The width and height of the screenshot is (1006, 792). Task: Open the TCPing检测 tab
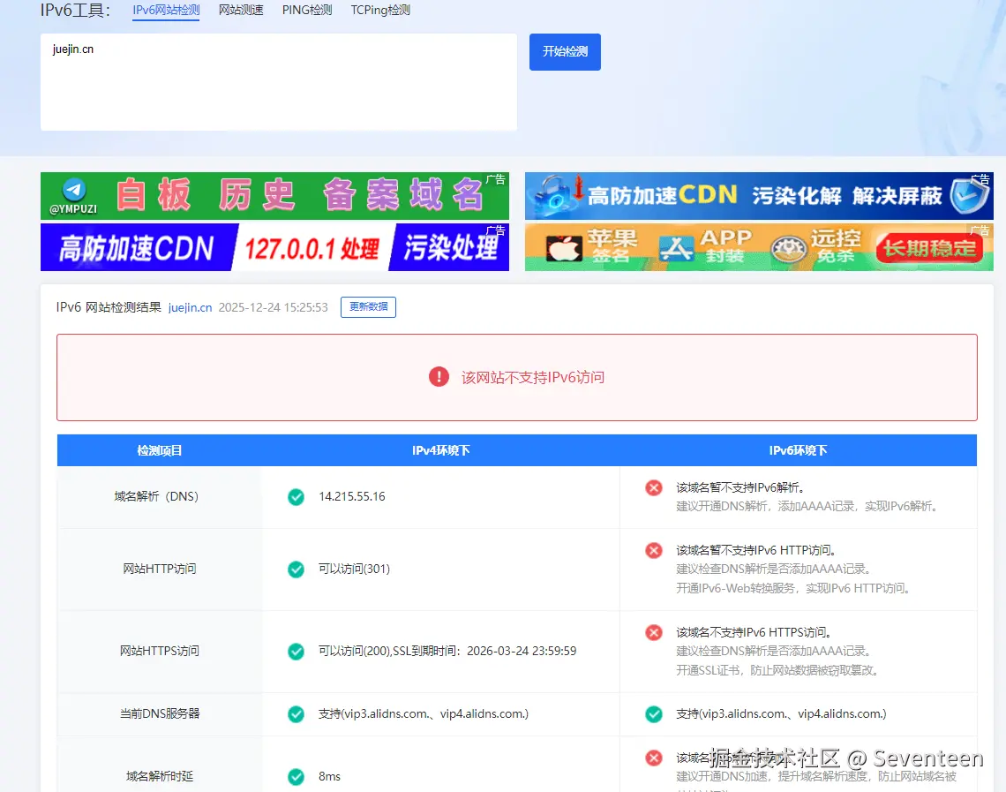379,11
